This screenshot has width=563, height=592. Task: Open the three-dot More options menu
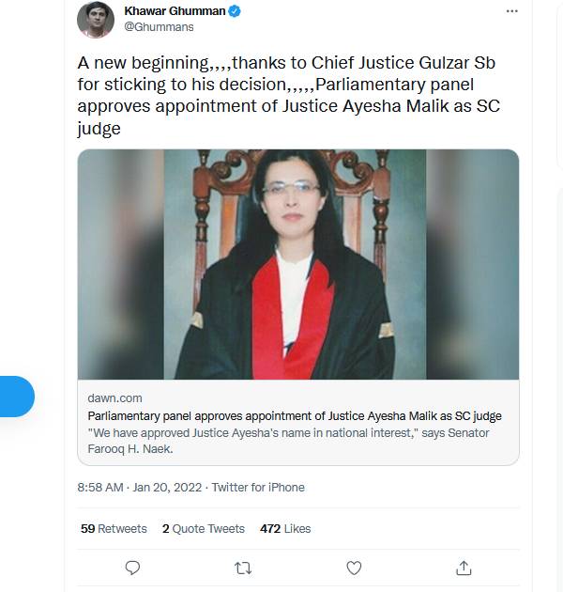click(x=511, y=11)
